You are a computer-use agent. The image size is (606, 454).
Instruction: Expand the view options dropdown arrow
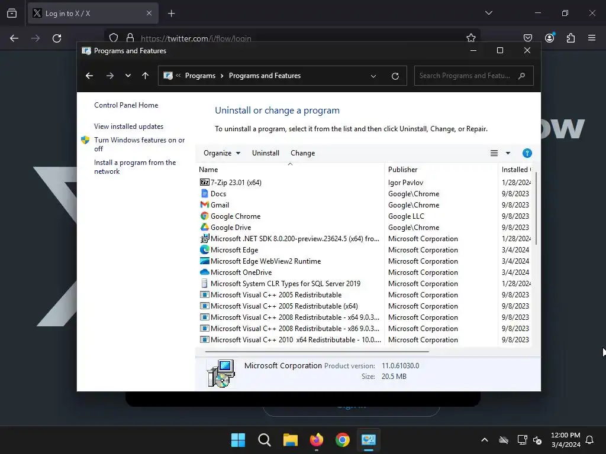click(x=508, y=153)
